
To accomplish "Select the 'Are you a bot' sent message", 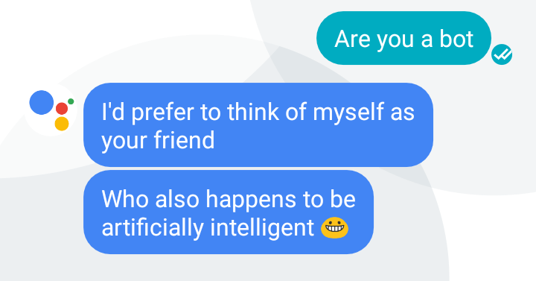I will pos(404,38).
